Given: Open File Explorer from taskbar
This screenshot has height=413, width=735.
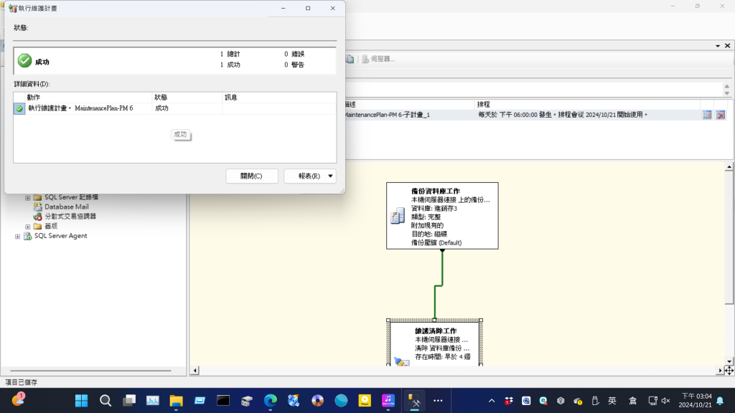Looking at the screenshot, I should 177,400.
